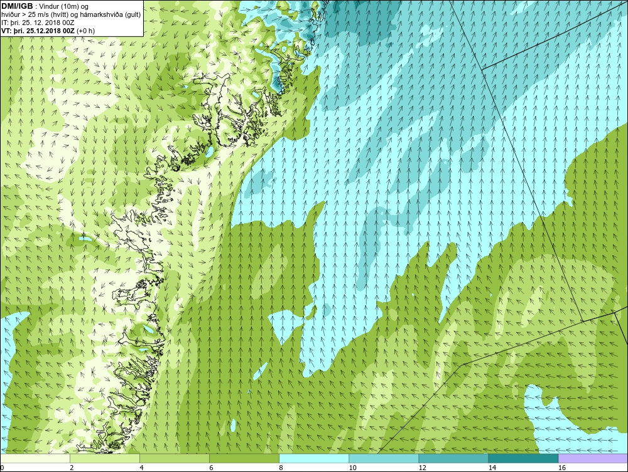Click the light green 2–4 m/s legend swatch
The height and width of the screenshot is (472, 628).
click(105, 458)
